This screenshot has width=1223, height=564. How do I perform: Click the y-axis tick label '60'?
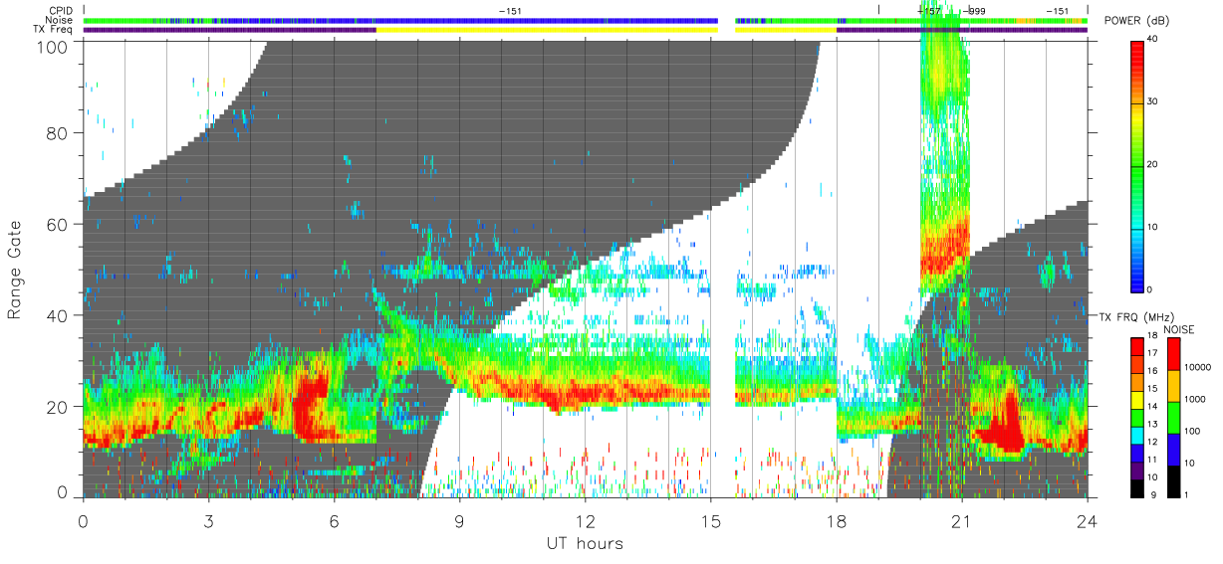click(58, 225)
